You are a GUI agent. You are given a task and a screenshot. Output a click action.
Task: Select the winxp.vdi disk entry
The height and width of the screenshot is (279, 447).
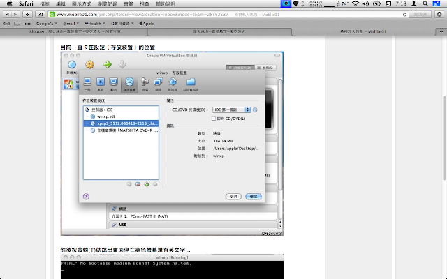(121, 116)
